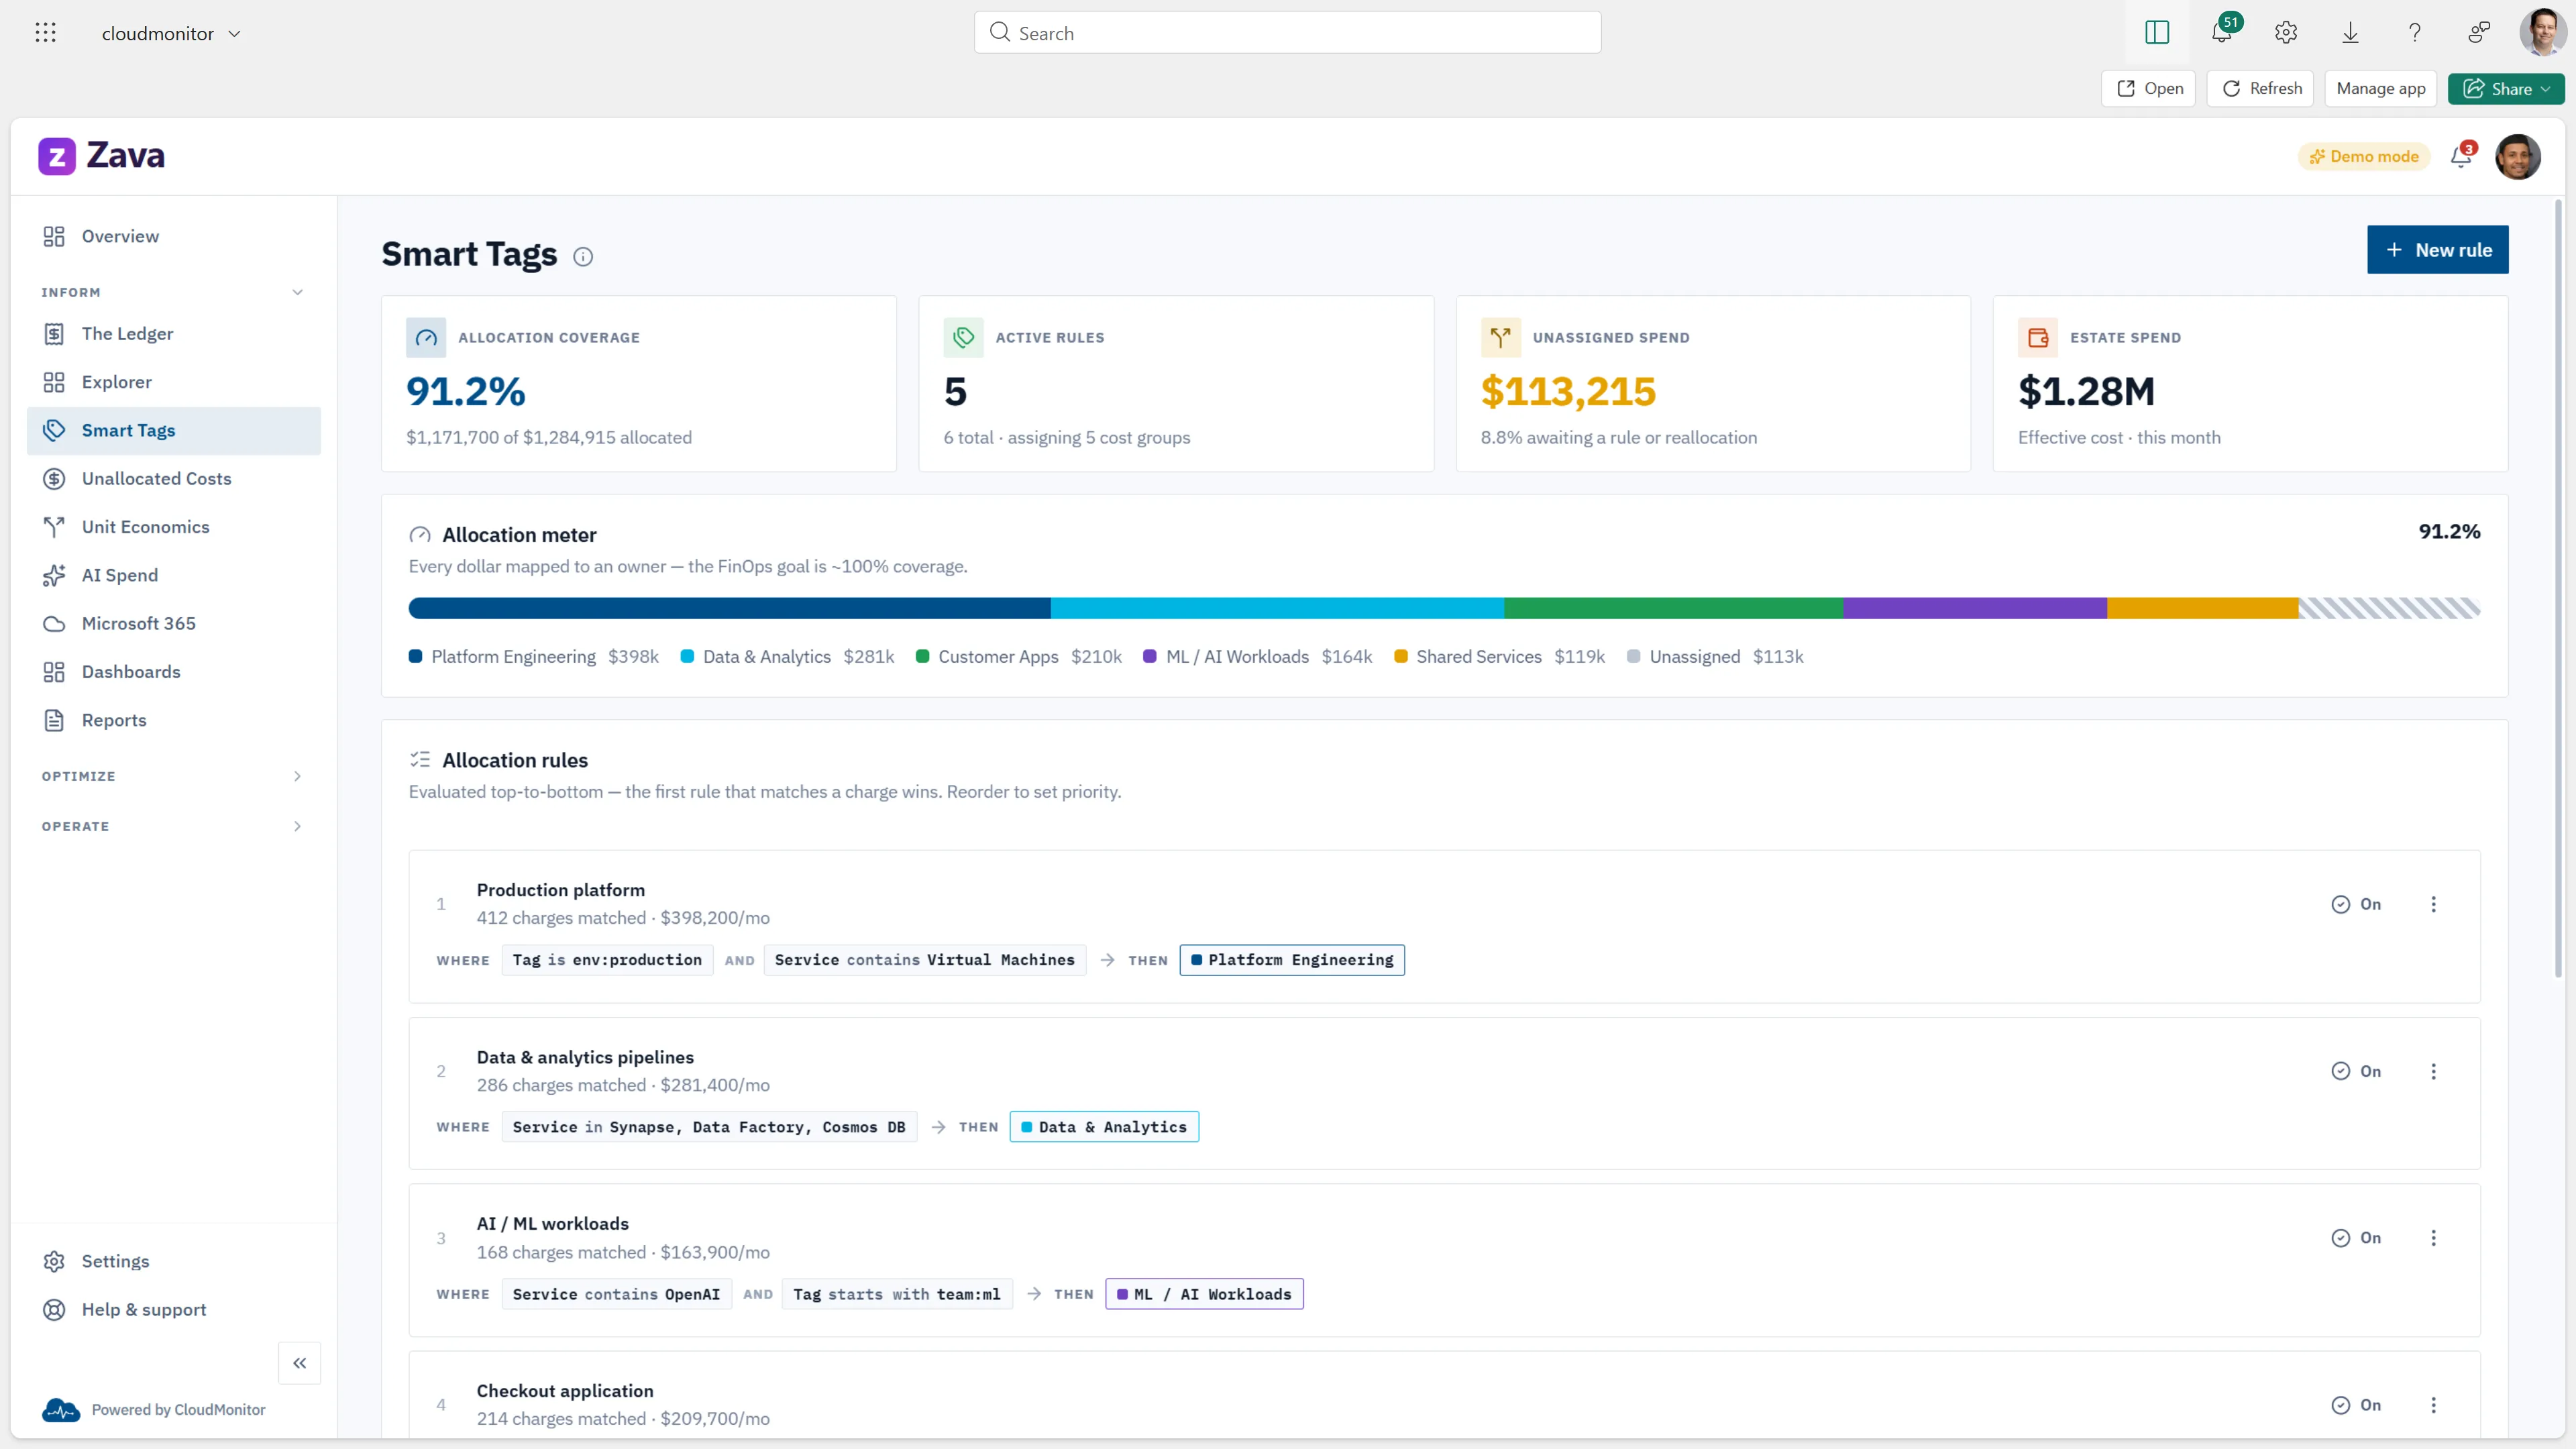Open more options for Data & analytics pipelines
This screenshot has width=2576, height=1449.
[x=2434, y=1071]
